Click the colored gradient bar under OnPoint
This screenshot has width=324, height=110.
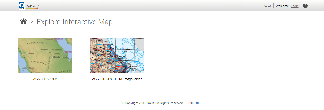32,9
